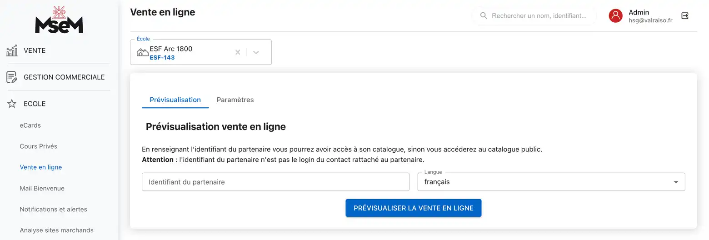Expand the École dropdown chevron

click(256, 52)
